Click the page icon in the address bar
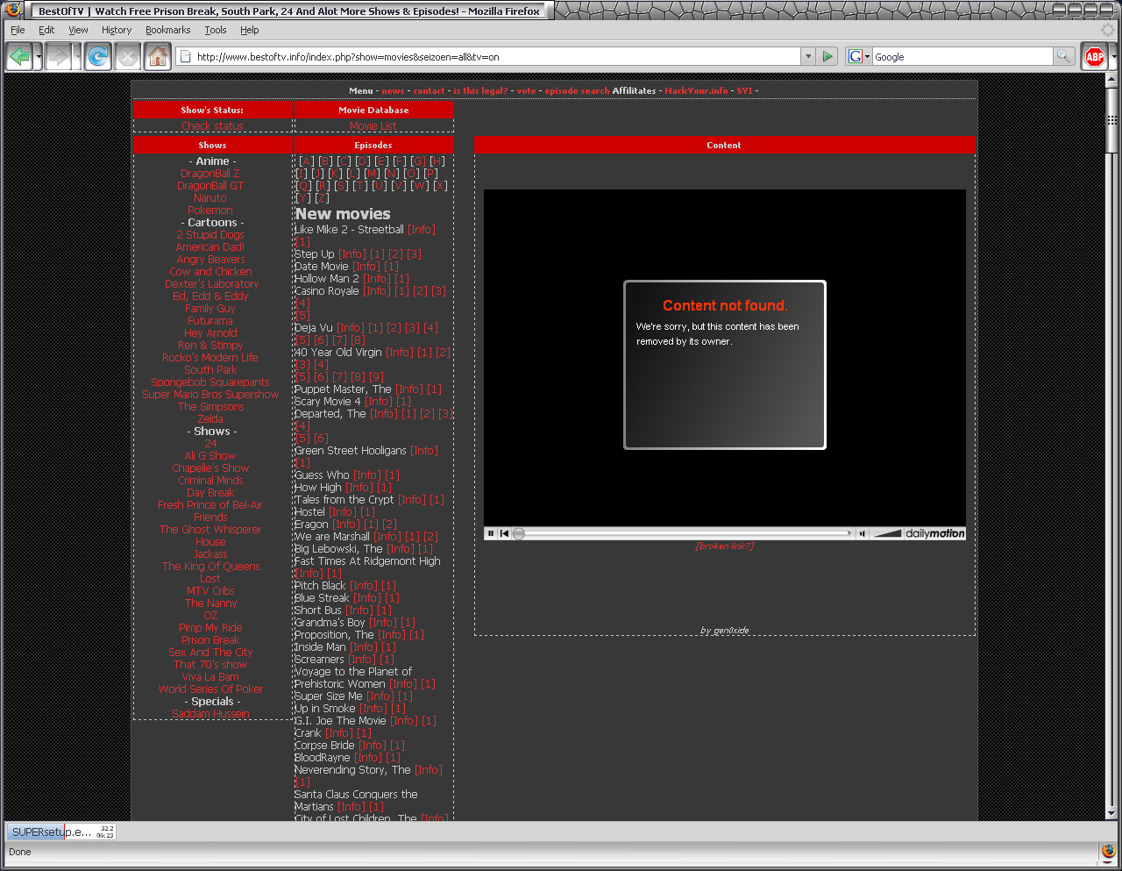The width and height of the screenshot is (1122, 871). pyautogui.click(x=185, y=57)
